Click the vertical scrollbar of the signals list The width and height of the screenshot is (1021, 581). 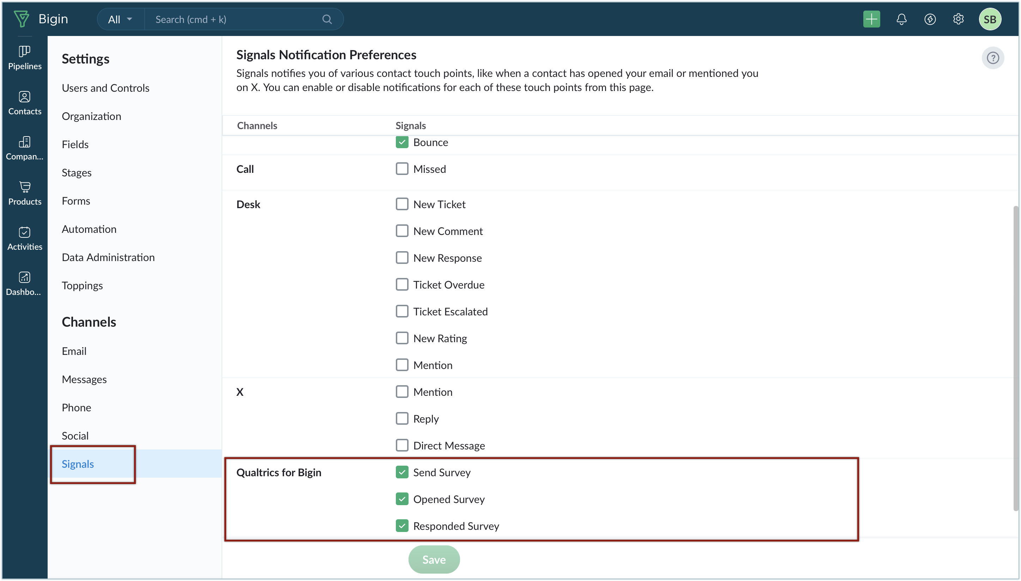tap(1015, 358)
